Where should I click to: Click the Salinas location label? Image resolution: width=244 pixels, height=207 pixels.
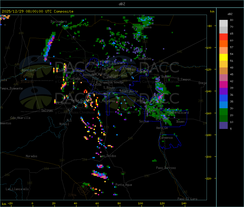(47, 110)
